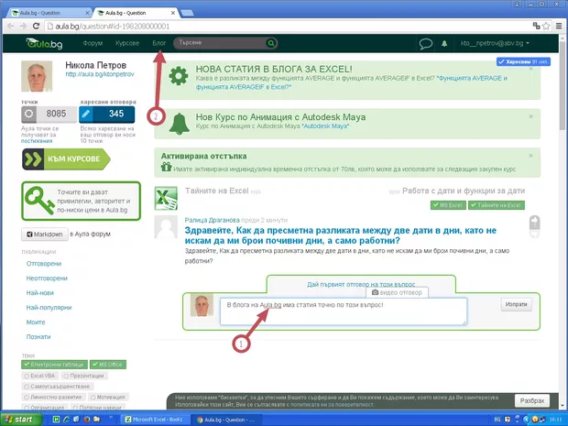This screenshot has width=568, height=426.
Task: Click the Aula.bg logo
Action: [x=44, y=43]
